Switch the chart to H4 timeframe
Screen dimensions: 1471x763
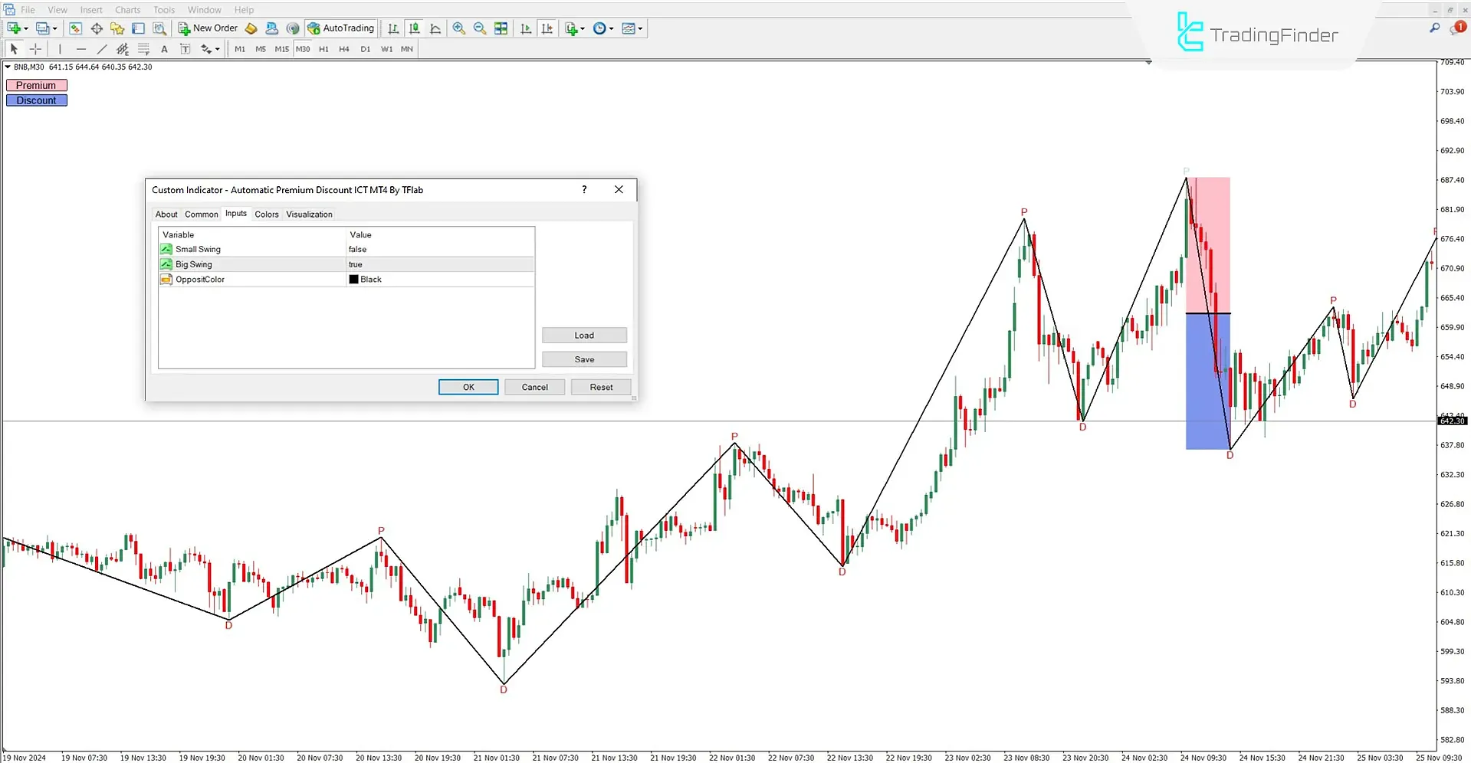point(343,48)
